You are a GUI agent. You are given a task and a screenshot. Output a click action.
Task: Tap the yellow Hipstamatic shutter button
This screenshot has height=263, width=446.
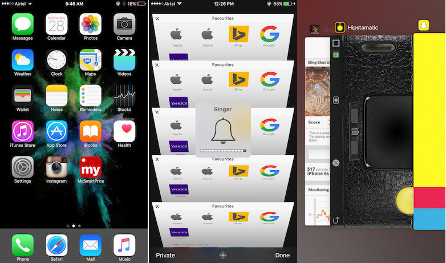point(405,200)
